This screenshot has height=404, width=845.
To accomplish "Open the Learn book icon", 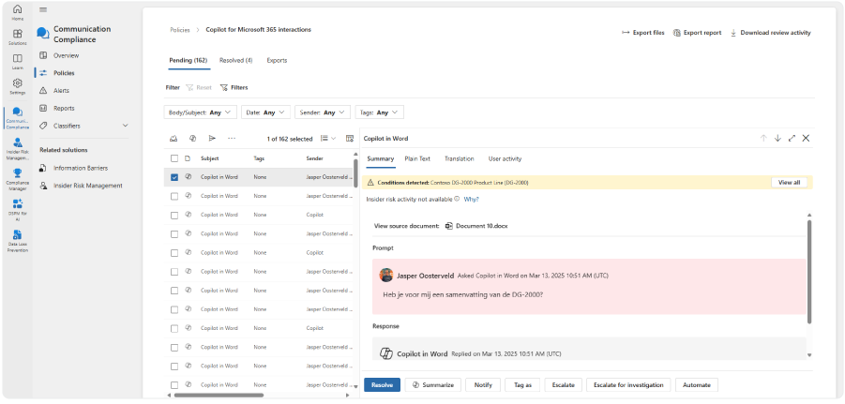I will 18,61.
